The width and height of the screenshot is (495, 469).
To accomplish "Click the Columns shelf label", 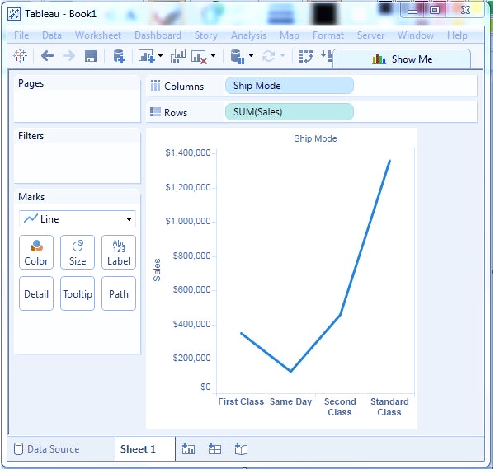I will coord(184,87).
